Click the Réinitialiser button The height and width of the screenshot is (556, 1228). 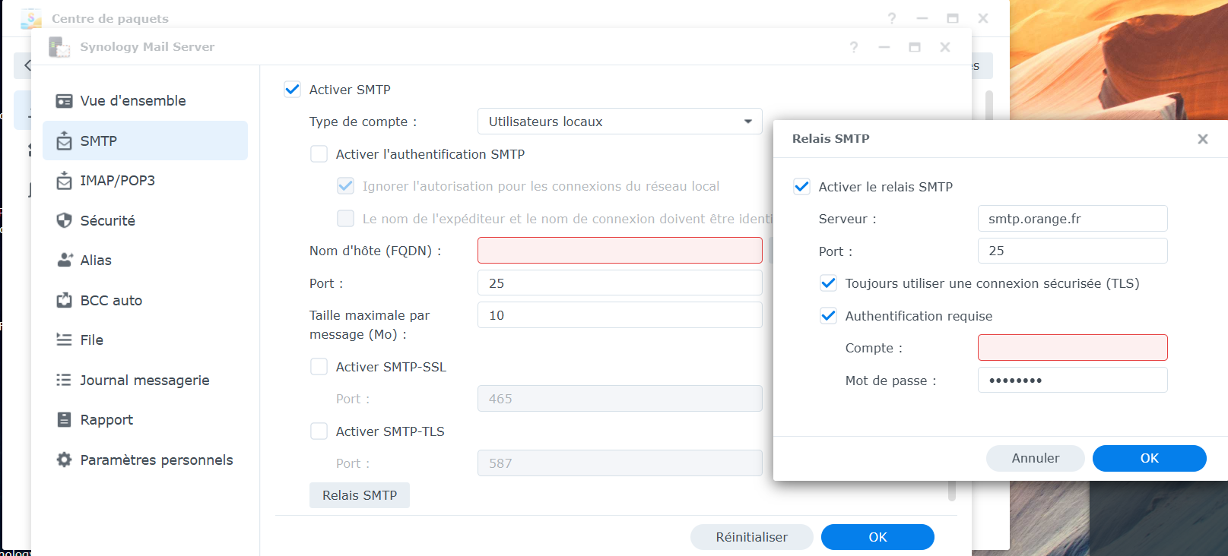point(751,537)
